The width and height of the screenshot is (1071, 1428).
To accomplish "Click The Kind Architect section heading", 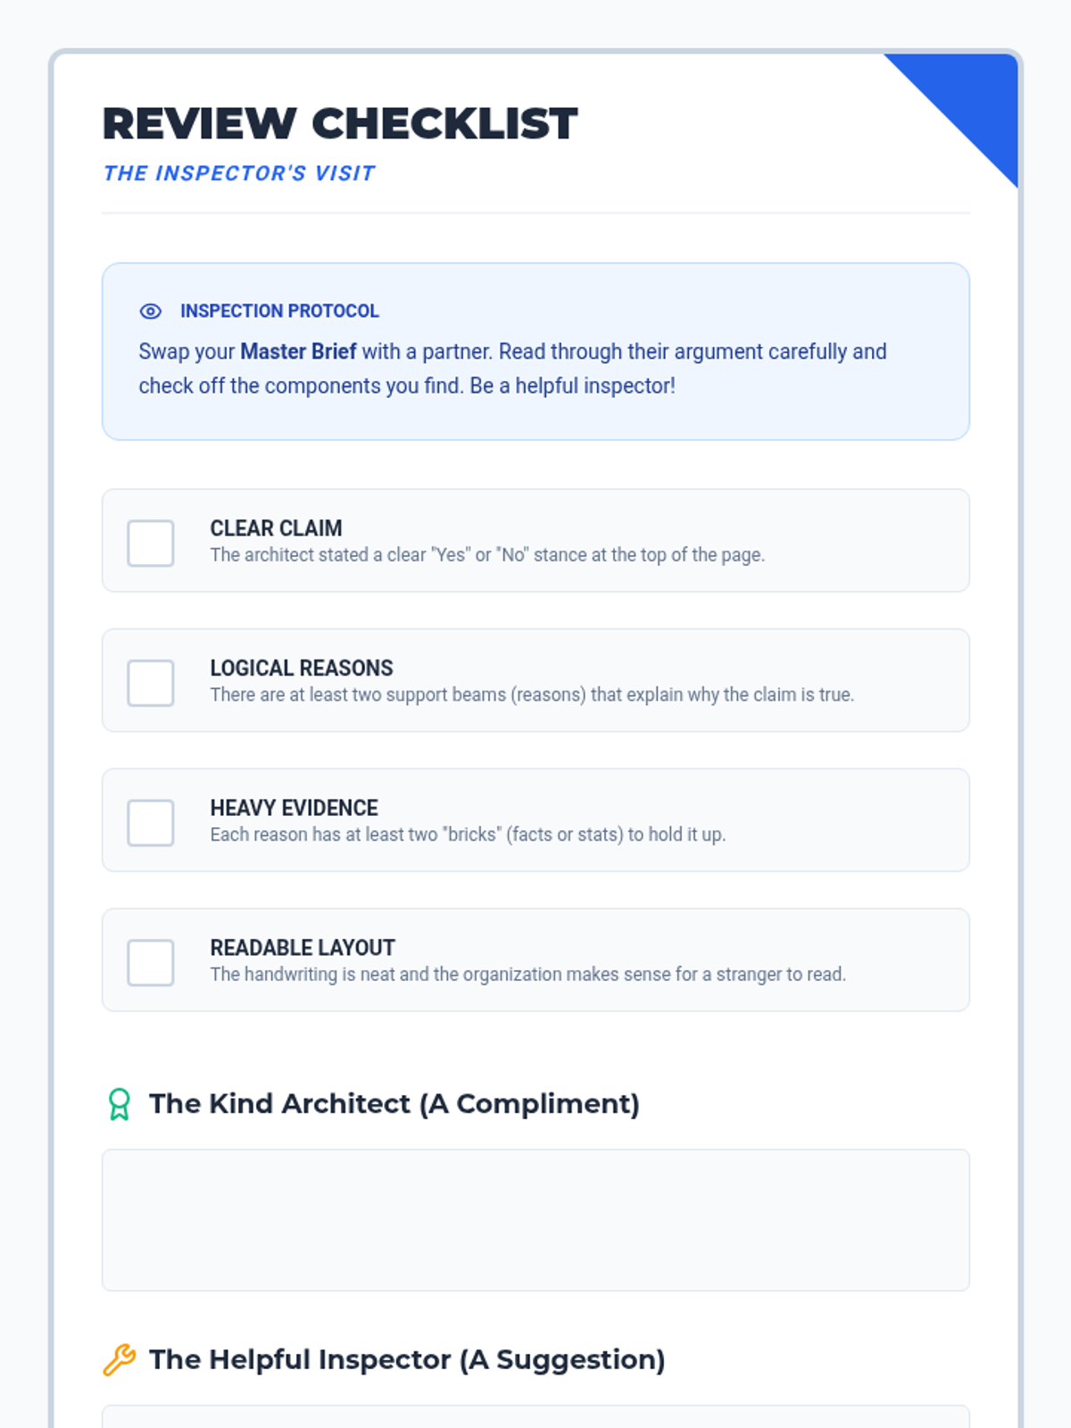I will pyautogui.click(x=394, y=1104).
